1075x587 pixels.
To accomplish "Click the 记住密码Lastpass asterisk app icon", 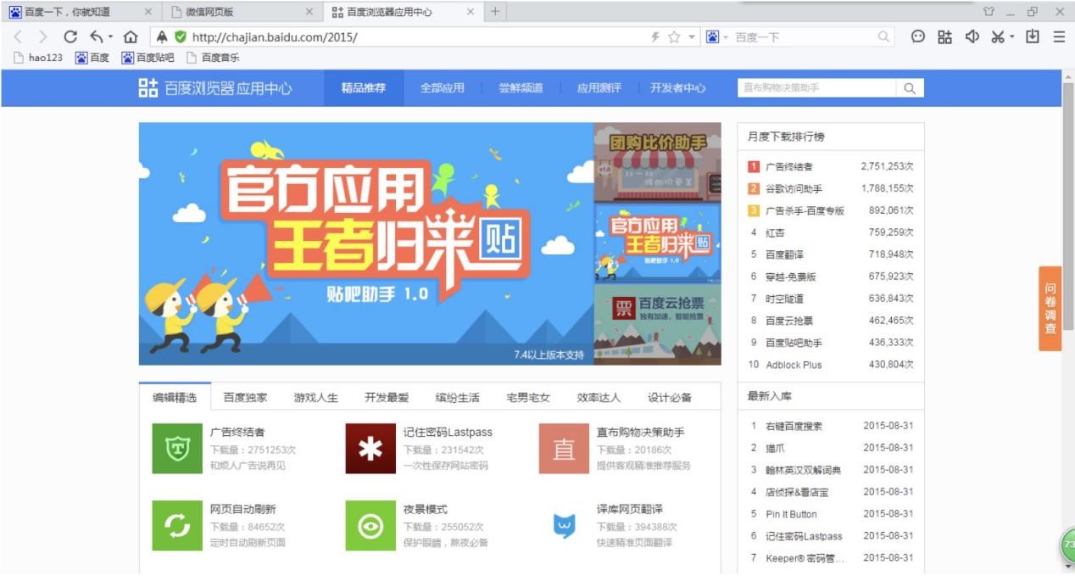I will tap(370, 449).
